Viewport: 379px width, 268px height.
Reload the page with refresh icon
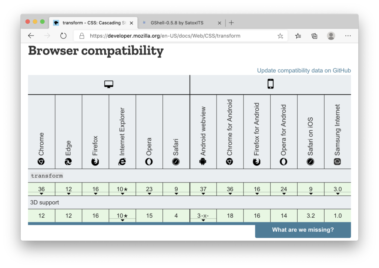63,36
